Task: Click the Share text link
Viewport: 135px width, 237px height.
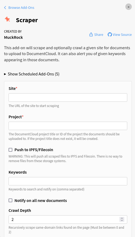Action: point(99,35)
